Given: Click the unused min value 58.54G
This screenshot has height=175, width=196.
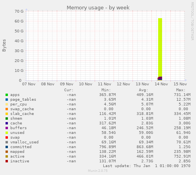Looking at the screenshot, I should tap(108, 133).
